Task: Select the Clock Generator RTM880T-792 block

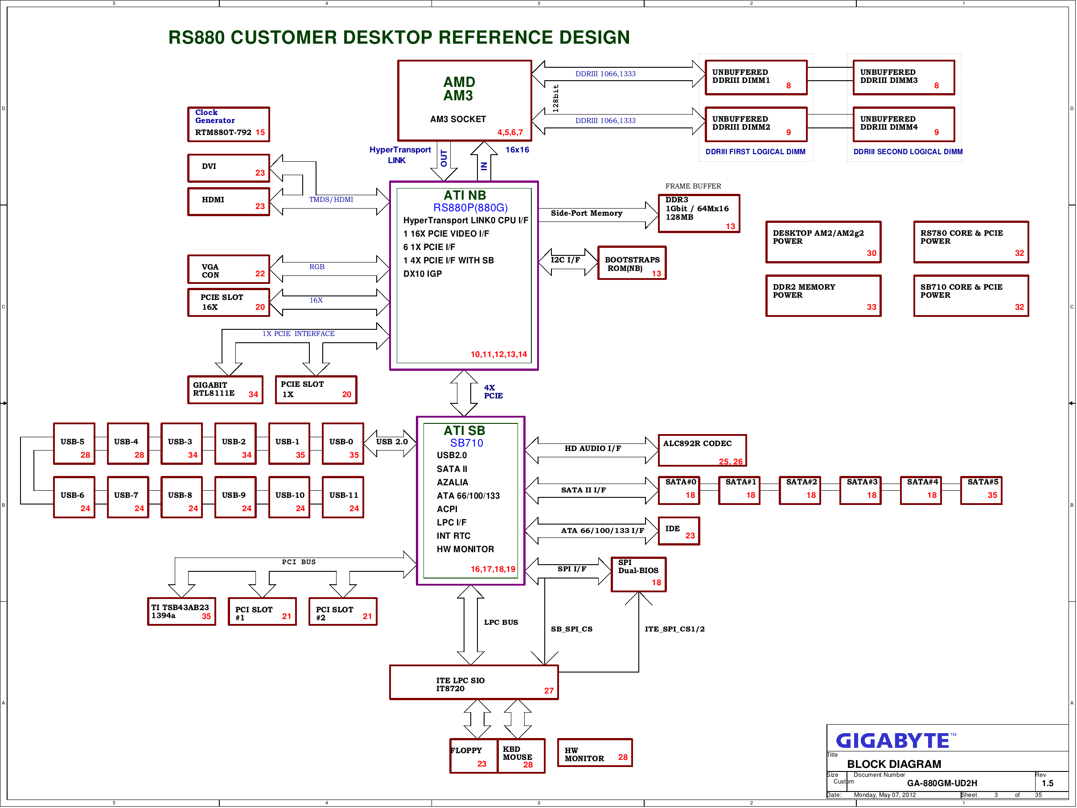Action: coord(228,125)
